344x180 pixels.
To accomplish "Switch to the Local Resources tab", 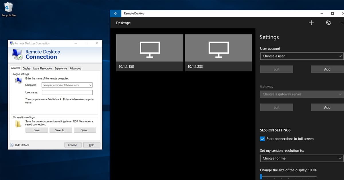I will 42,69.
